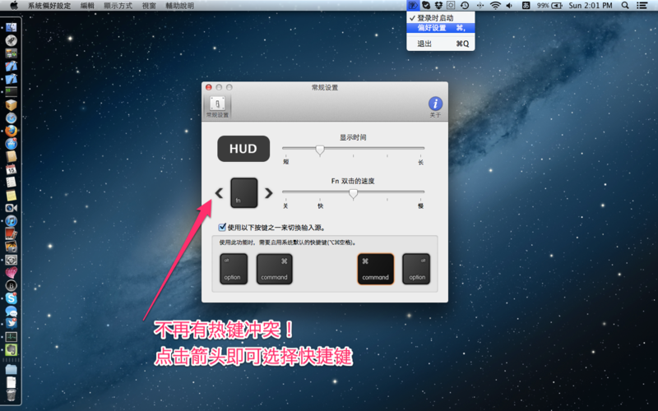Adjust the 显示时间 slider knob
658x411 pixels.
point(320,149)
